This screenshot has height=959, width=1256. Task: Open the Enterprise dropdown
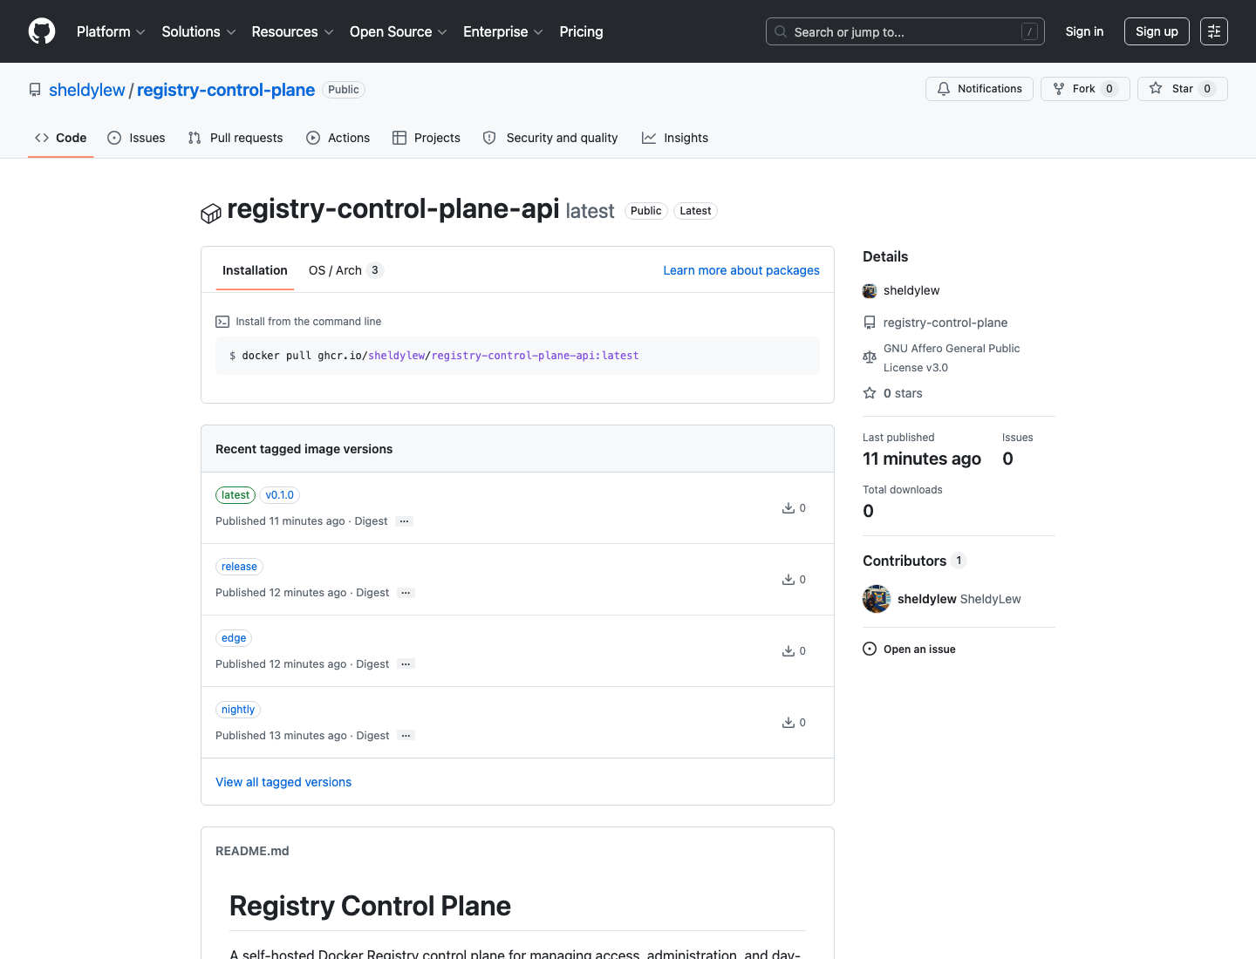click(x=503, y=31)
